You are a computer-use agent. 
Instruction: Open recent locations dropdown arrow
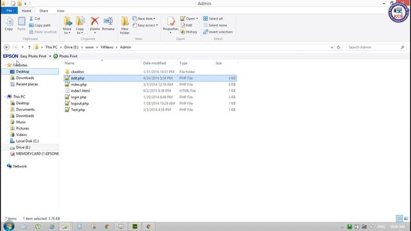22,47
